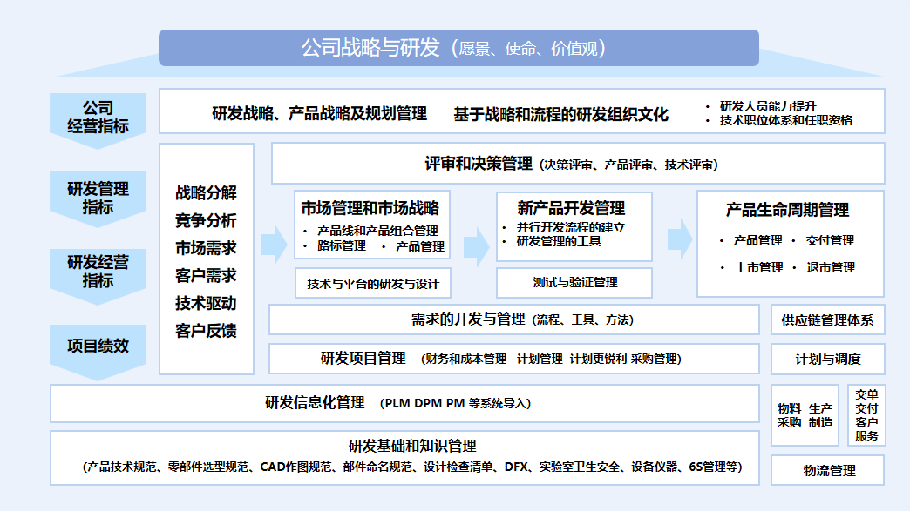Click the 测试与验证管理 button
This screenshot has width=910, height=511.
coord(574,282)
